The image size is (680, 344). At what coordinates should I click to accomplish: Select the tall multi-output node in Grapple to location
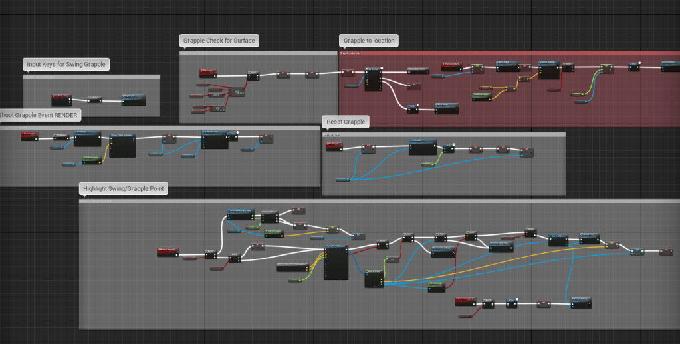372,79
